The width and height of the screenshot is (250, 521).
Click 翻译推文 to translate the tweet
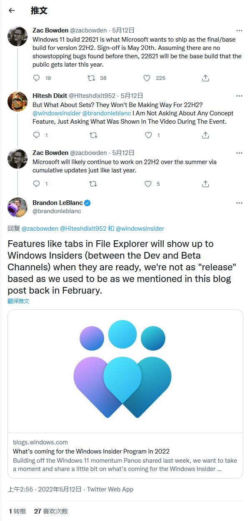(18, 301)
